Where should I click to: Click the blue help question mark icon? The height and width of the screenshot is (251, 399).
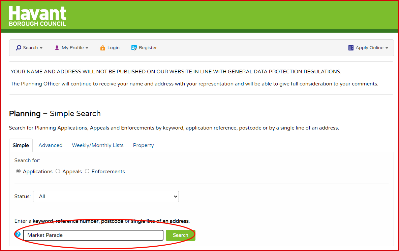tap(18, 234)
